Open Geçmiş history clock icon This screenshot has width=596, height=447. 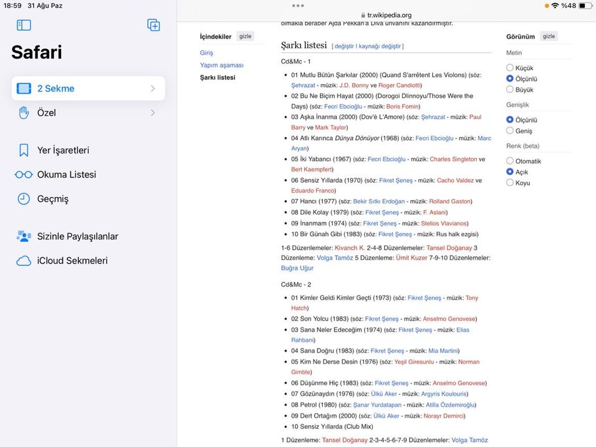point(24,199)
